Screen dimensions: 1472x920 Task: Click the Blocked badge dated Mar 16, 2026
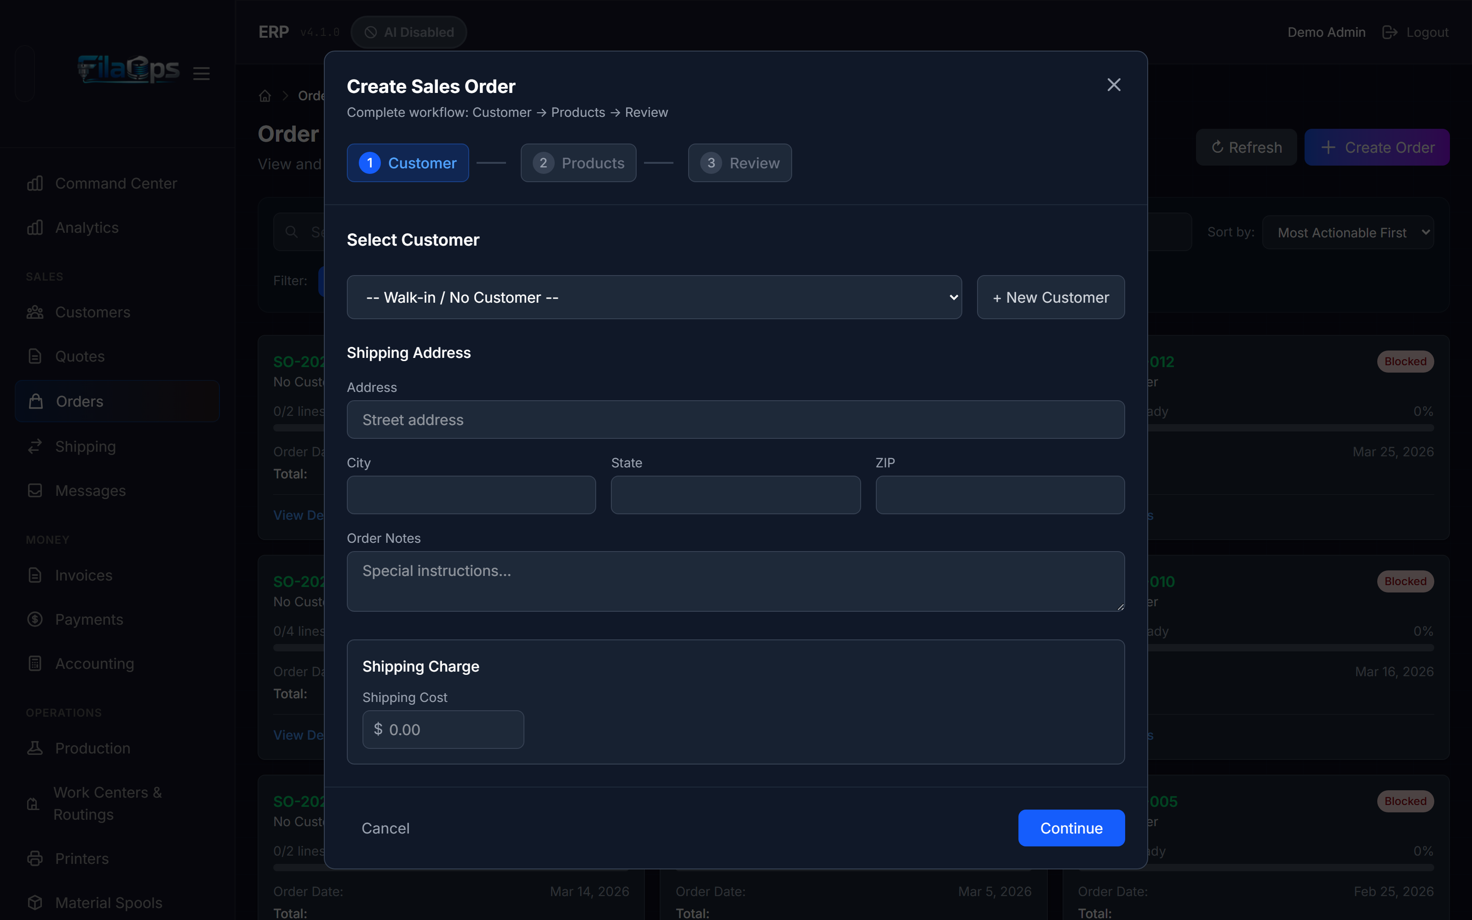click(x=1405, y=581)
